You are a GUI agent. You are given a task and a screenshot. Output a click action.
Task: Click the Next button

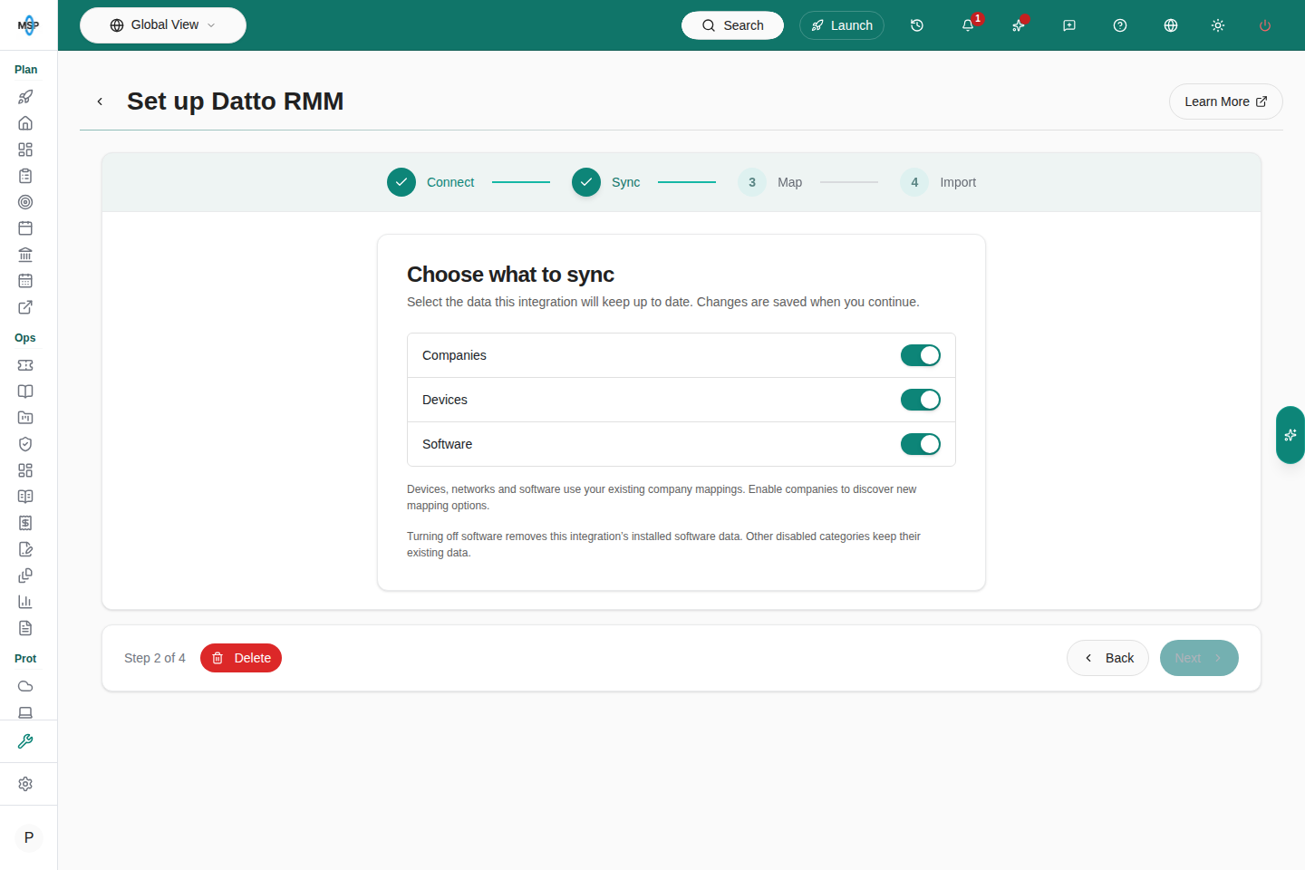tap(1199, 658)
